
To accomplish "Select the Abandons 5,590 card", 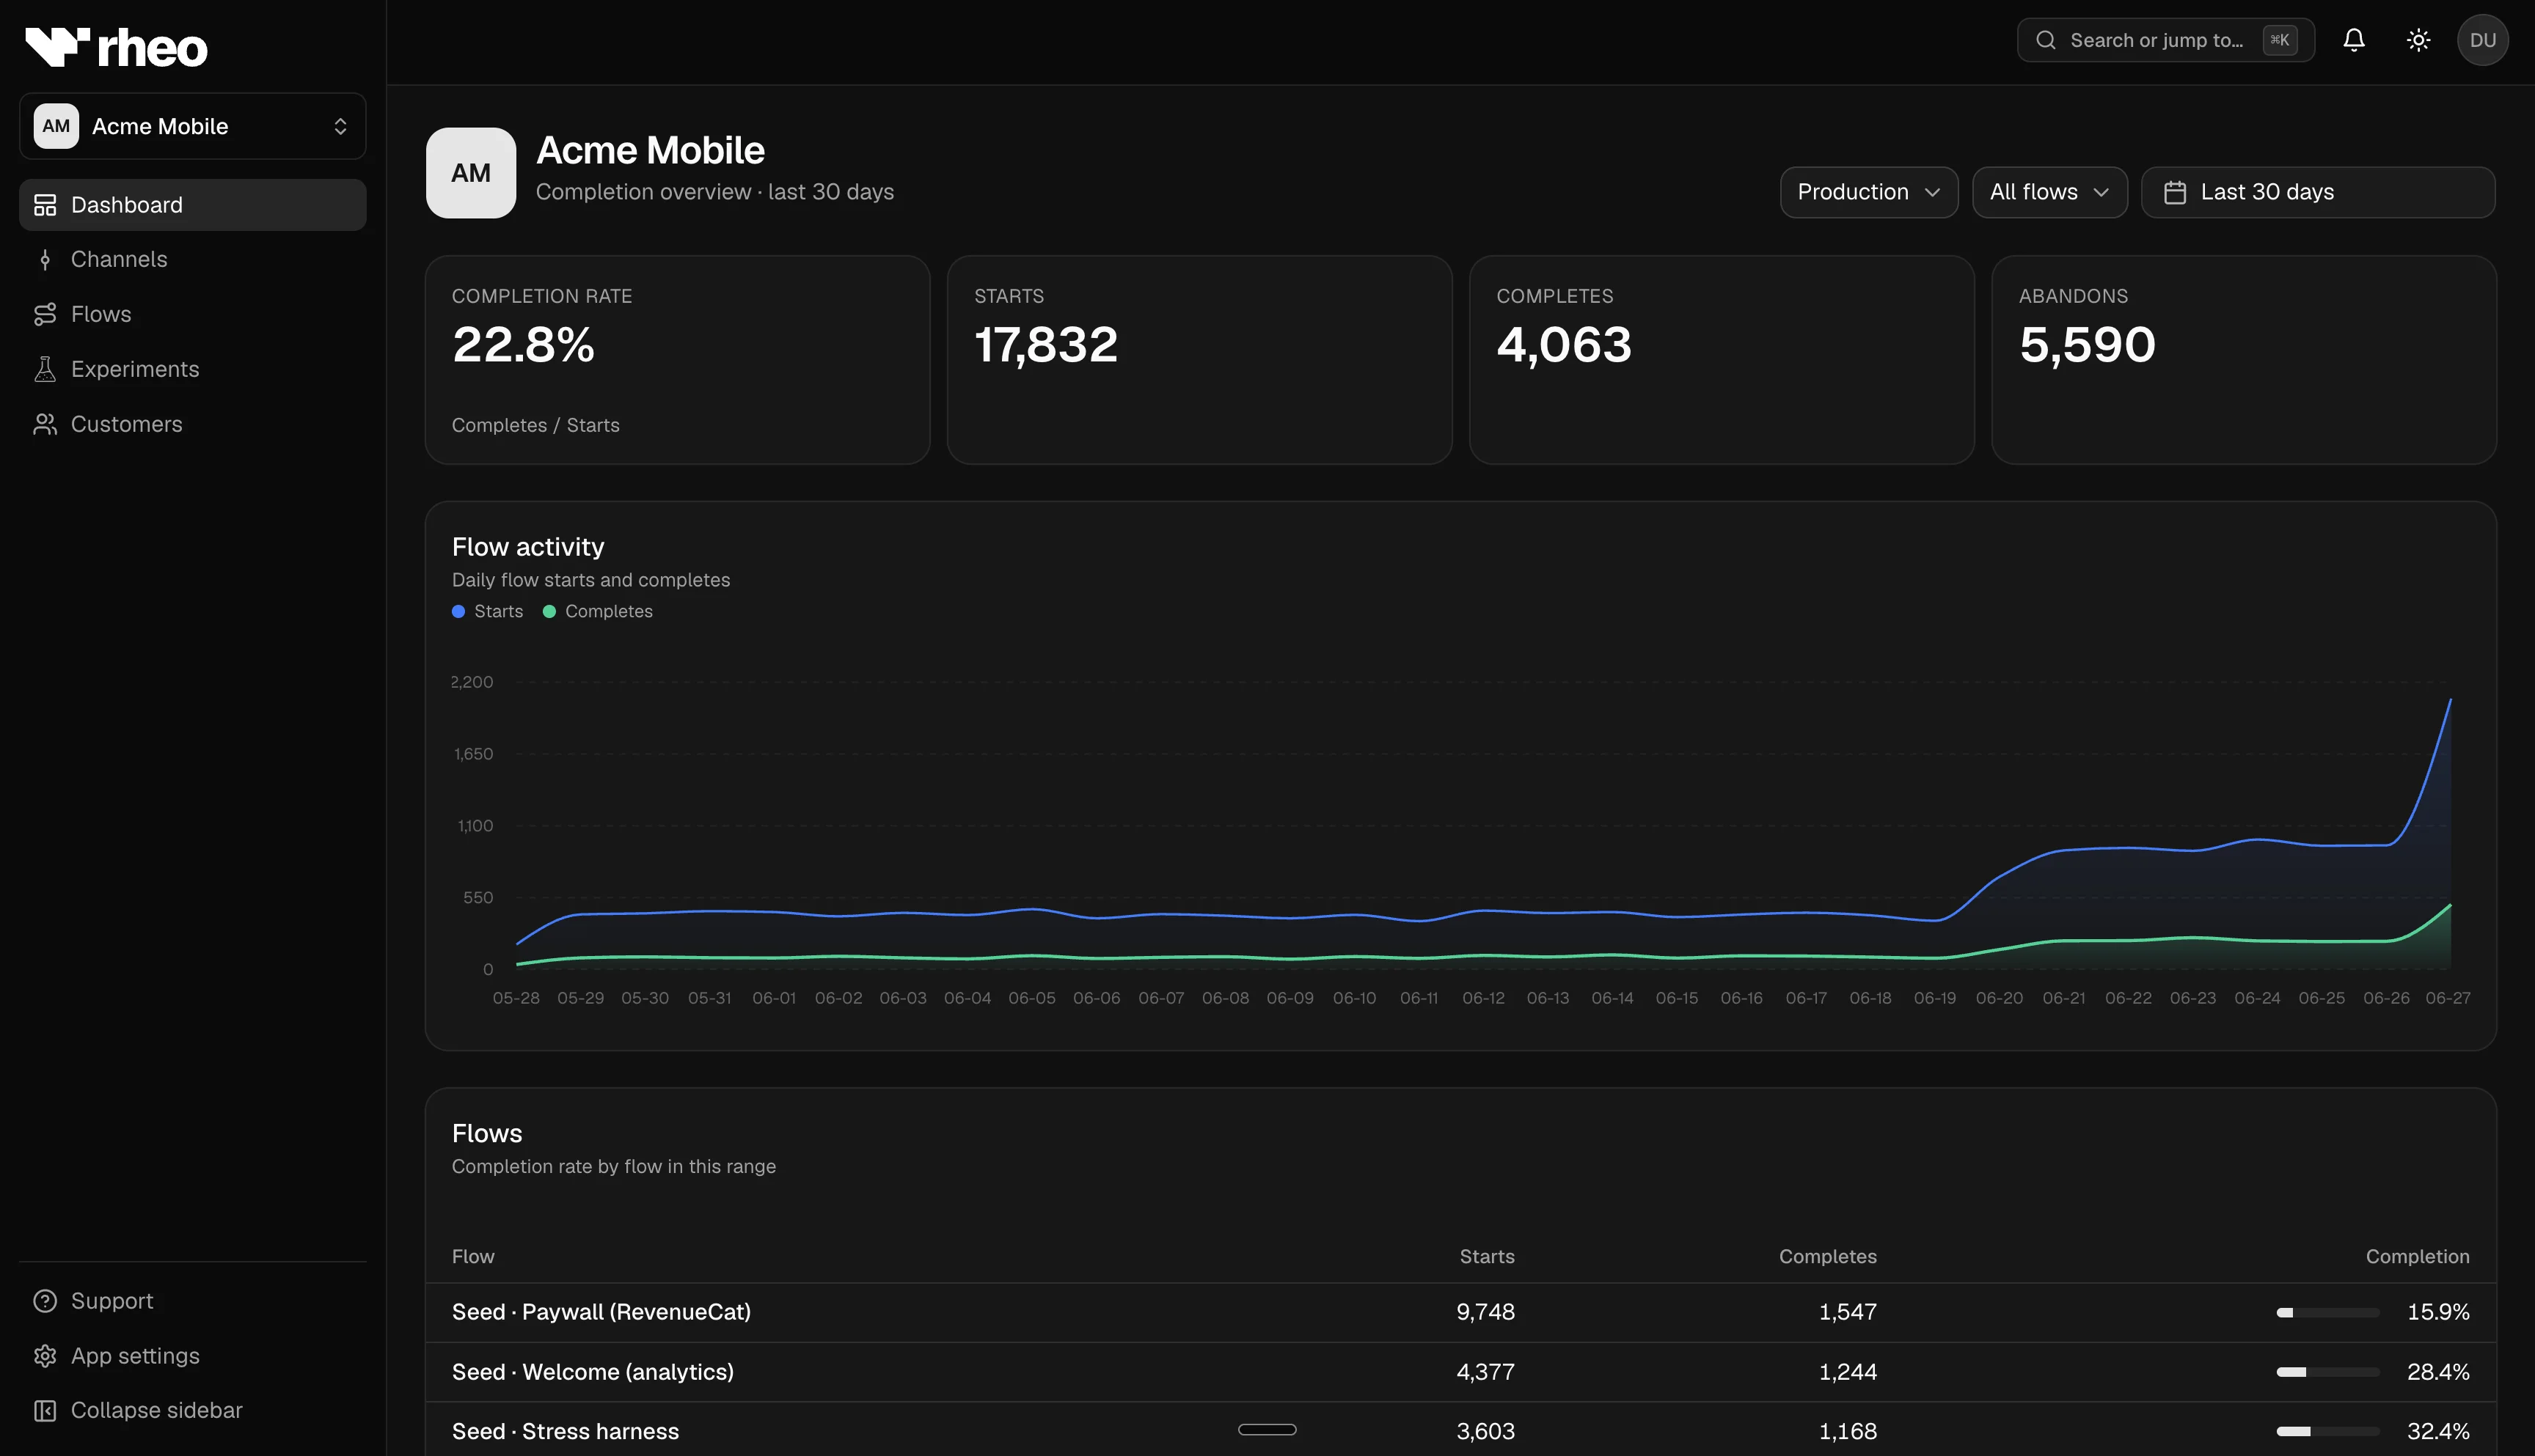I will tap(2244, 360).
